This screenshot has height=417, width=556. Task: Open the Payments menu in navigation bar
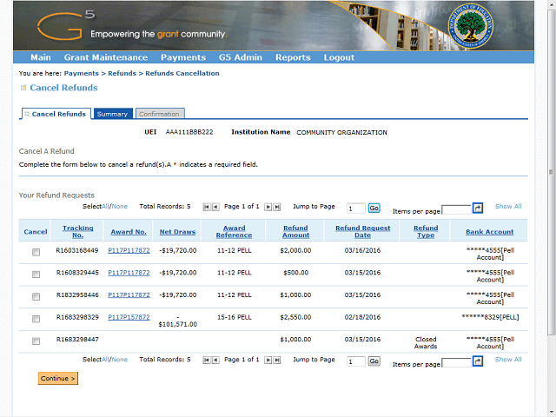182,57
